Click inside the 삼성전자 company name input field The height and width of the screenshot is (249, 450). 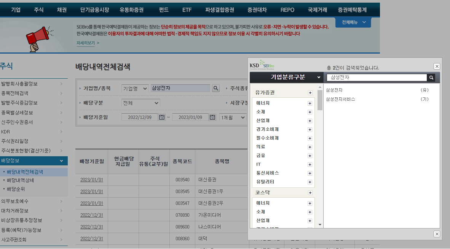click(179, 88)
